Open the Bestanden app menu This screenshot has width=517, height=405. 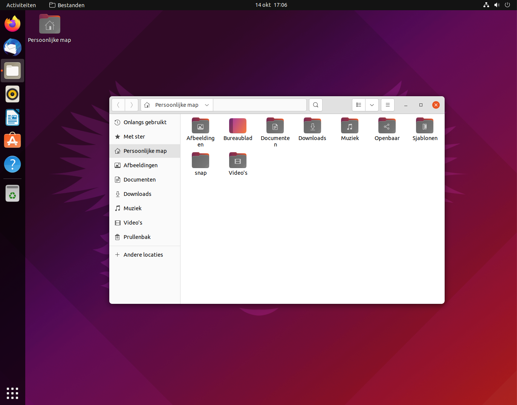[67, 5]
